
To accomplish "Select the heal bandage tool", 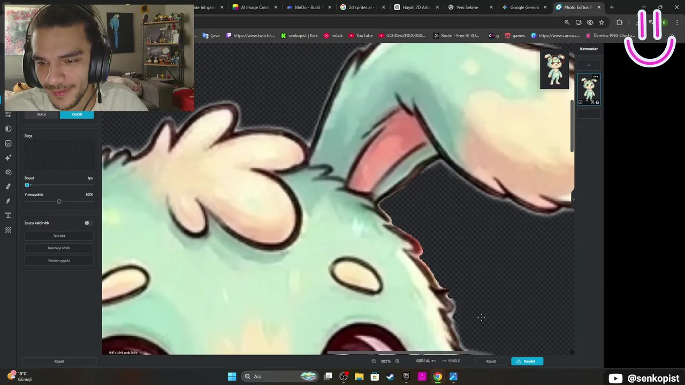I will pos(8,187).
